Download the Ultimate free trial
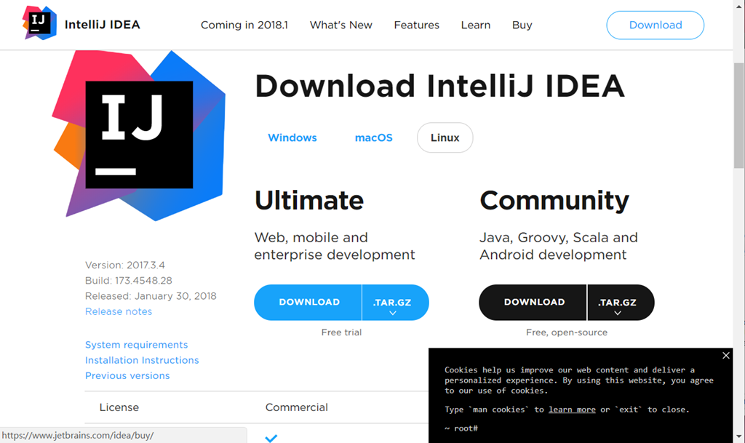This screenshot has width=745, height=443. pyautogui.click(x=308, y=302)
